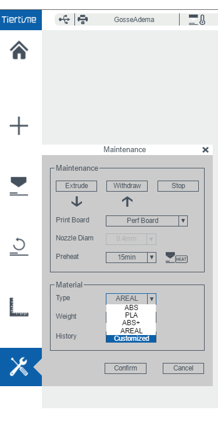Click the Extrude button
The height and width of the screenshot is (421, 218).
pyautogui.click(x=76, y=186)
